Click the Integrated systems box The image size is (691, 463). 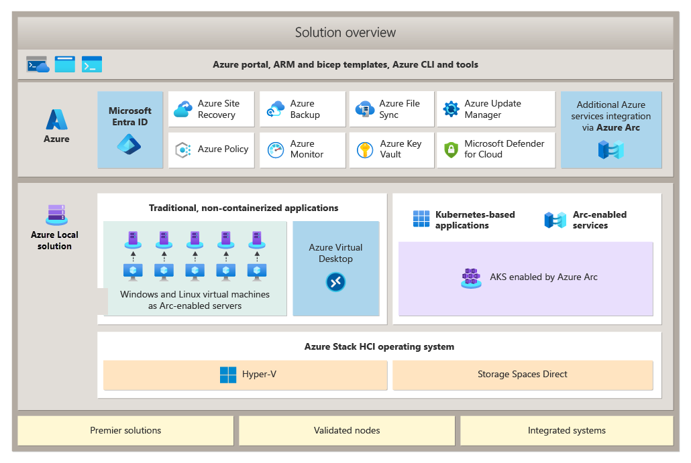567,430
